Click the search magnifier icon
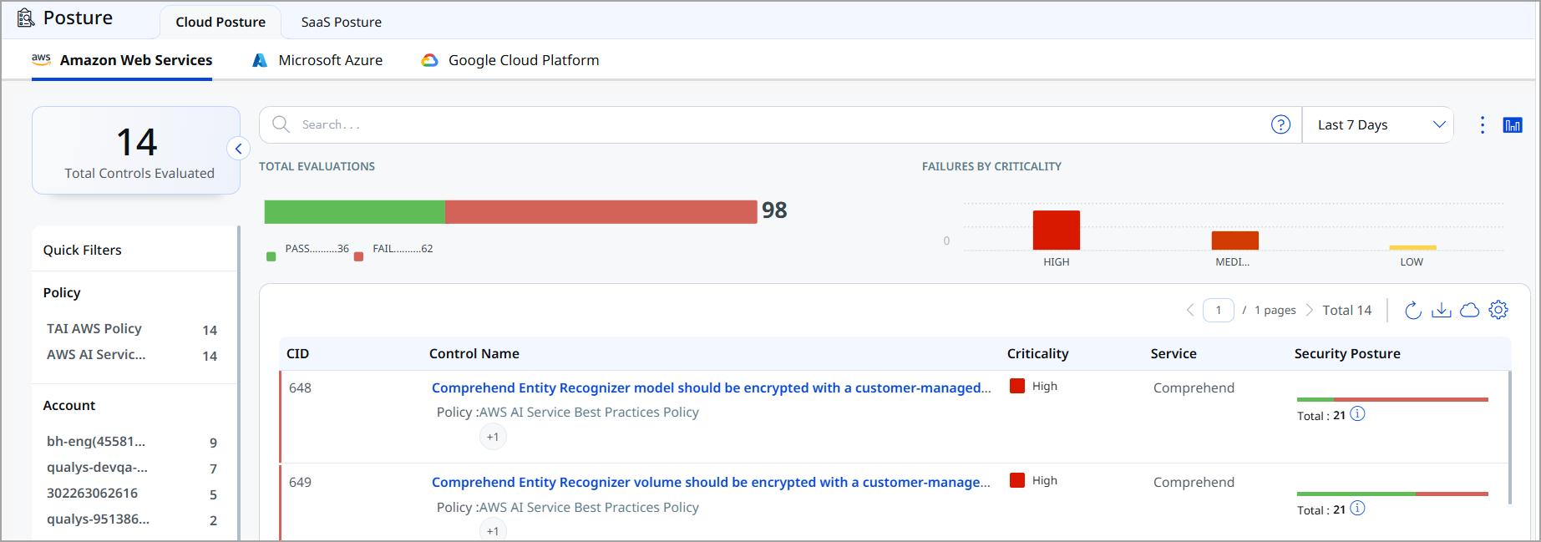 pos(281,124)
